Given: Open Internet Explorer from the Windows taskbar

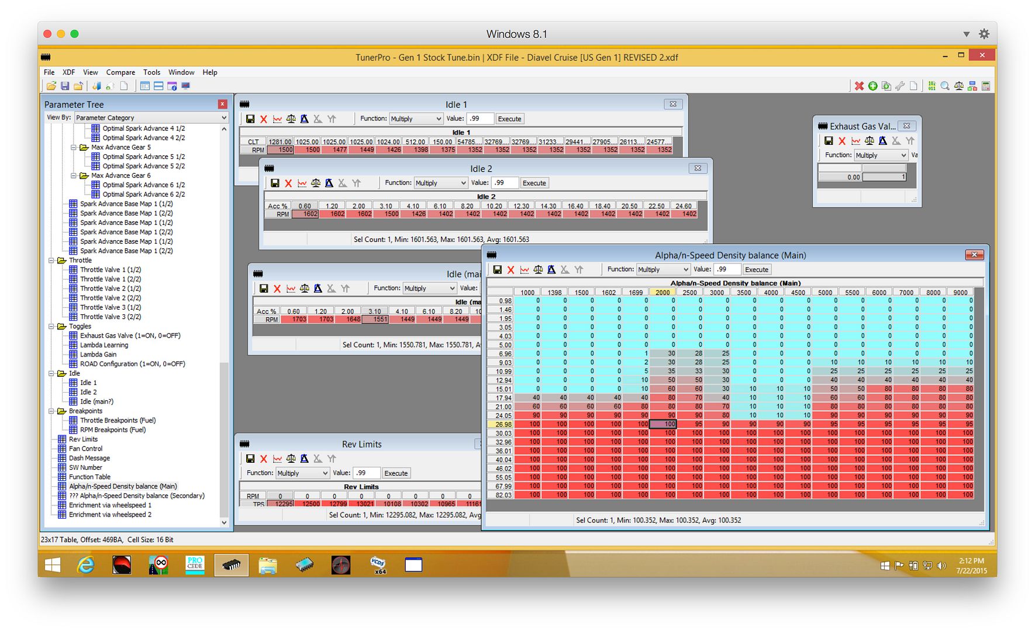Looking at the screenshot, I should [x=86, y=565].
